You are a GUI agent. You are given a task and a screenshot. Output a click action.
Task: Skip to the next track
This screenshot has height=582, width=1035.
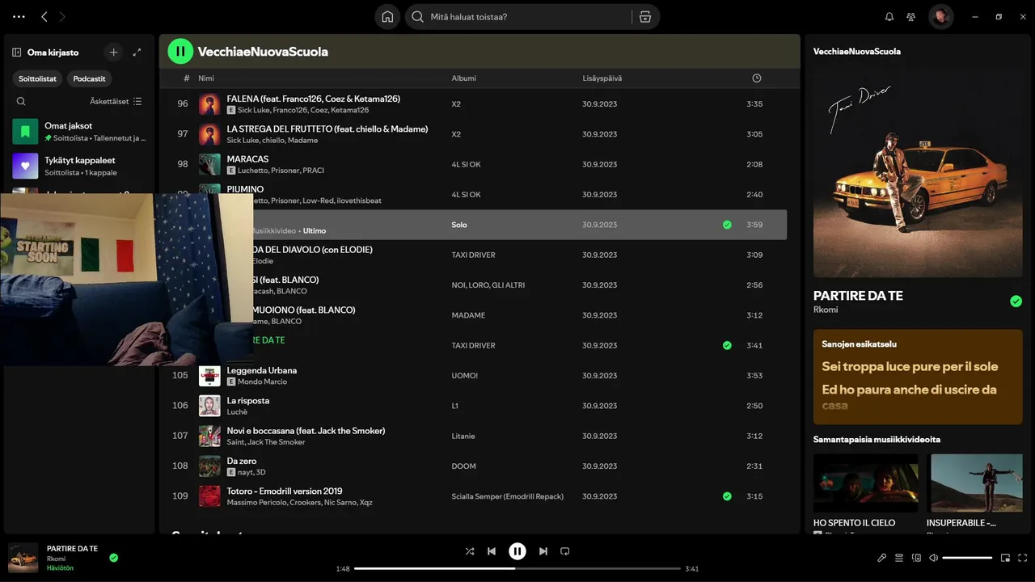tap(543, 551)
